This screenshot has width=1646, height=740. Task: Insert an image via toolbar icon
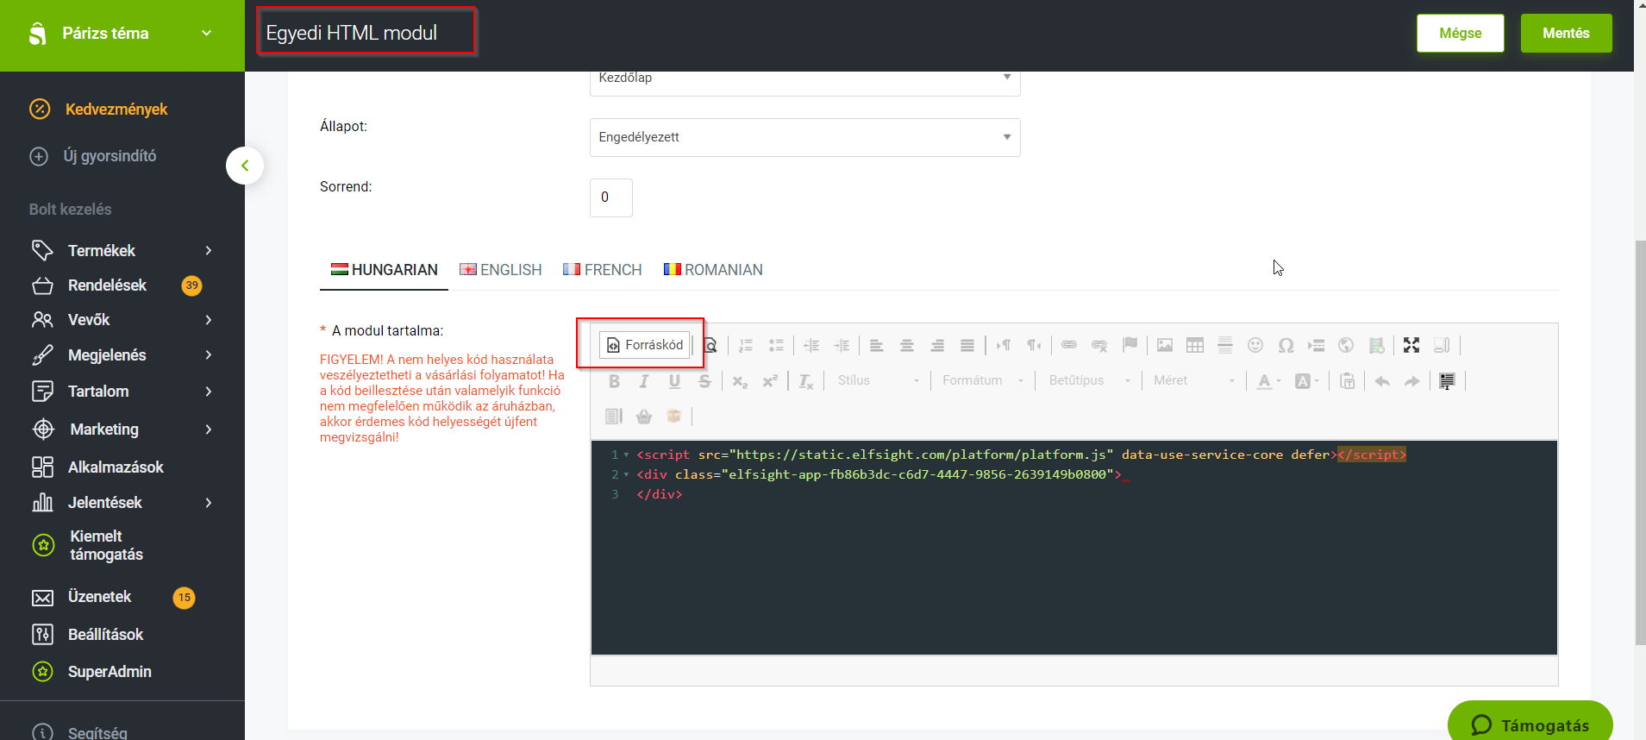click(x=1165, y=346)
